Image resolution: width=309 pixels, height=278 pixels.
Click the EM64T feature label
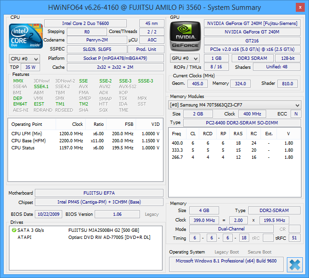(x=20, y=104)
